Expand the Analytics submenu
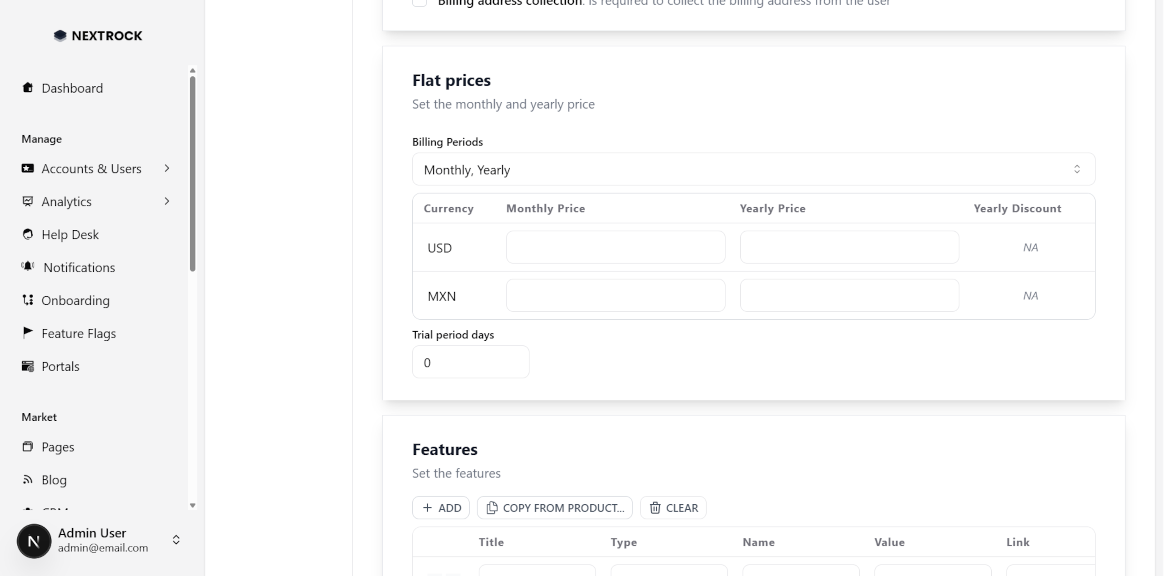 pyautogui.click(x=167, y=201)
